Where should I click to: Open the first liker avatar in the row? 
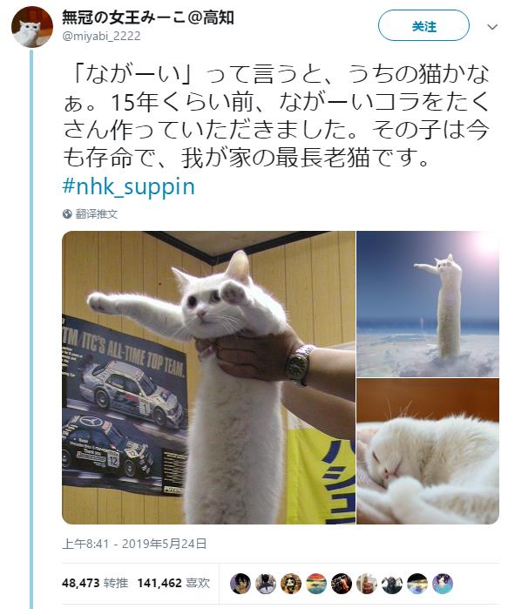tap(240, 584)
